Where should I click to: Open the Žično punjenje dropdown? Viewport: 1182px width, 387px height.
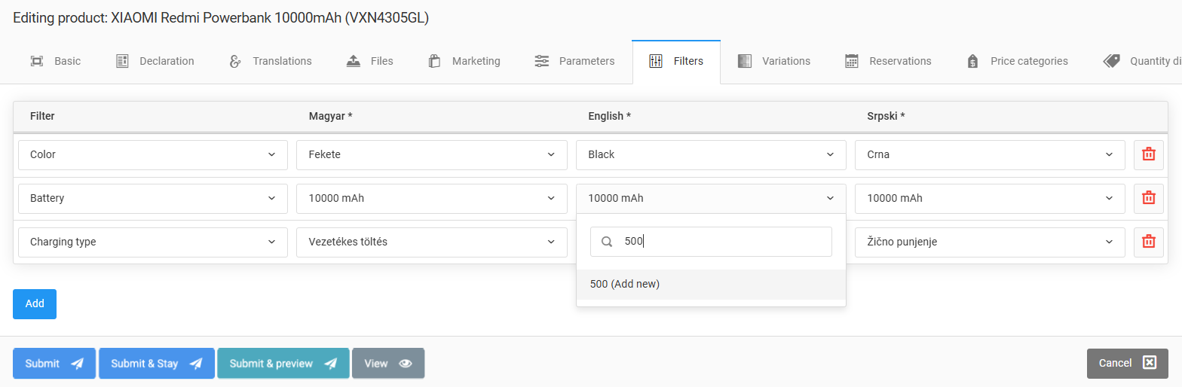point(990,242)
